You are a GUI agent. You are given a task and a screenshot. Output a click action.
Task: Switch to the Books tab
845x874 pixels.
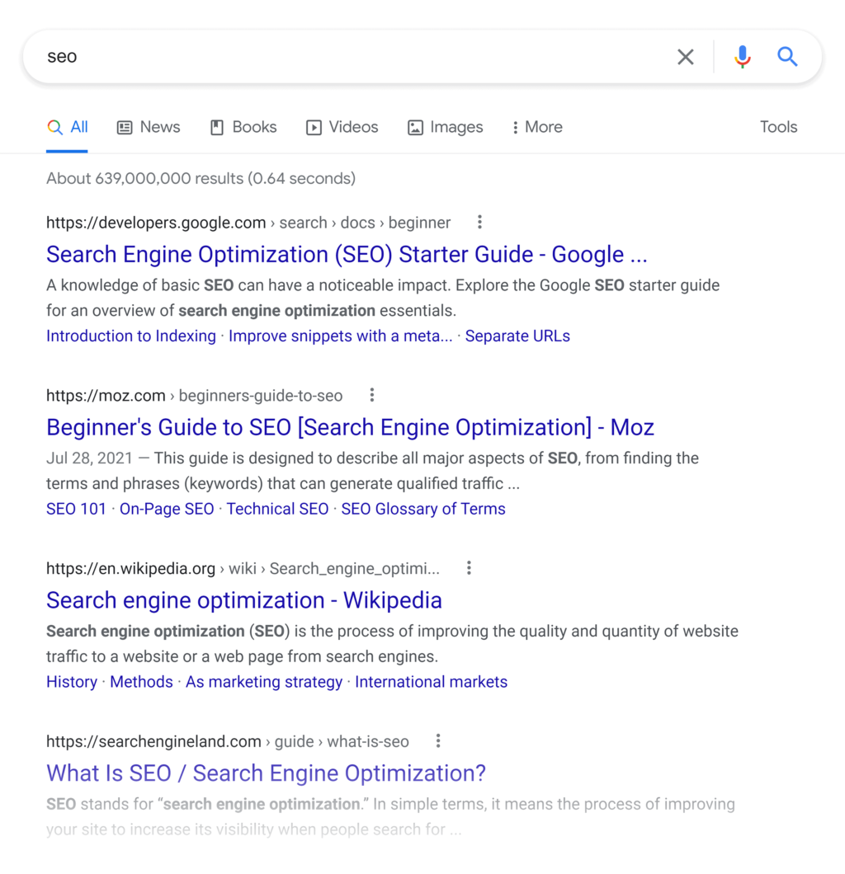click(x=243, y=127)
